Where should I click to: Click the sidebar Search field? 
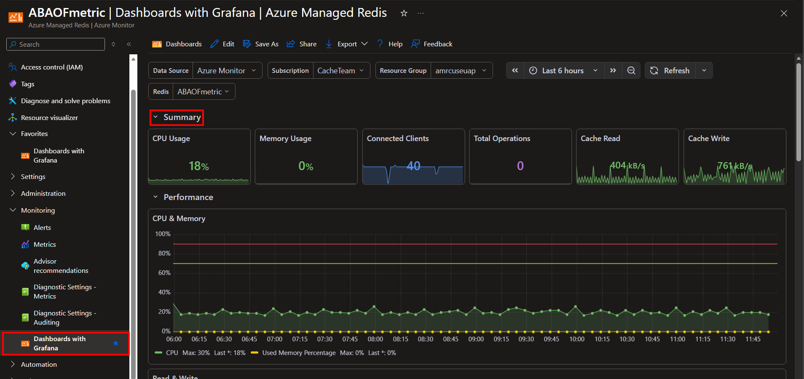coord(56,44)
